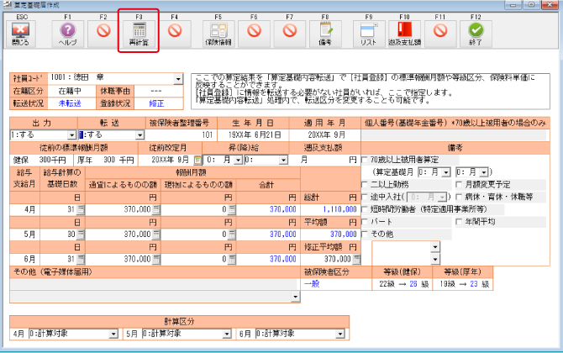Viewport: 563px width, 353px height.
Task: Open the 出力 dropdown showing 1:する
Action: (x=71, y=135)
